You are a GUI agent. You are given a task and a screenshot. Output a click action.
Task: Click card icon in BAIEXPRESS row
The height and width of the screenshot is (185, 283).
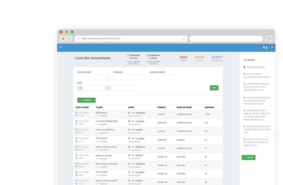(x=129, y=113)
